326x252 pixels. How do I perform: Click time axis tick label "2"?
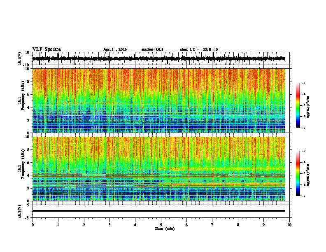coord(84,225)
